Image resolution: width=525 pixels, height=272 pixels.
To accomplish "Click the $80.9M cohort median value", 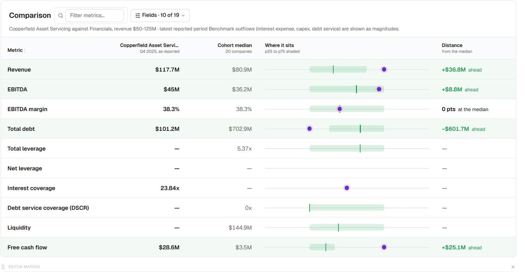I will click(242, 70).
